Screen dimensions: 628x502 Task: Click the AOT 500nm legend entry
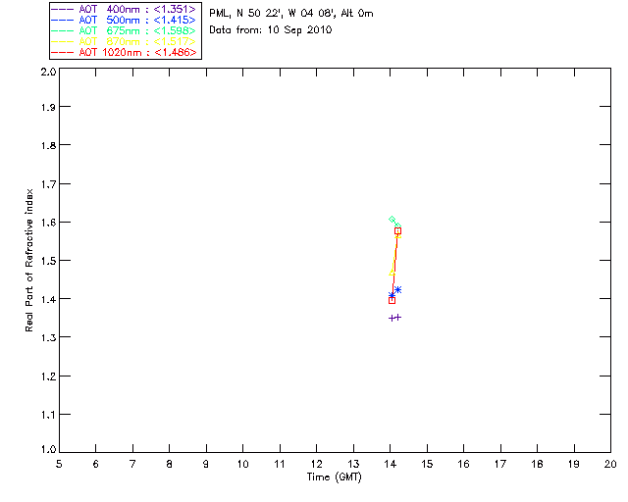click(x=124, y=20)
